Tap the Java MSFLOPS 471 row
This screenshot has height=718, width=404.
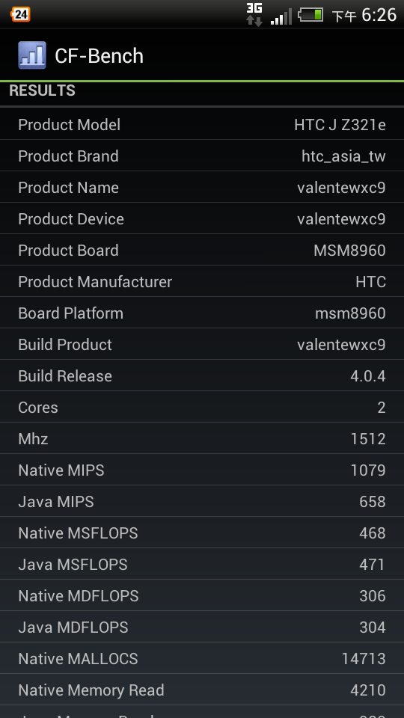pyautogui.click(x=202, y=564)
